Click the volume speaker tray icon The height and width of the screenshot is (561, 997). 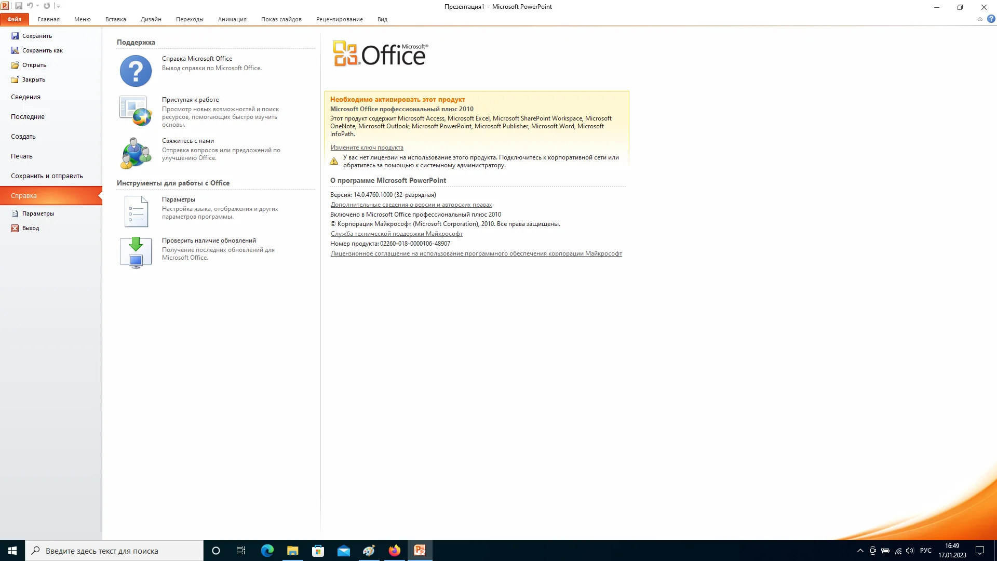910,551
